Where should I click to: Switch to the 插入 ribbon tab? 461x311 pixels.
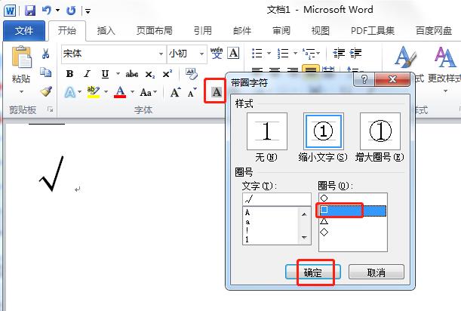[106, 31]
